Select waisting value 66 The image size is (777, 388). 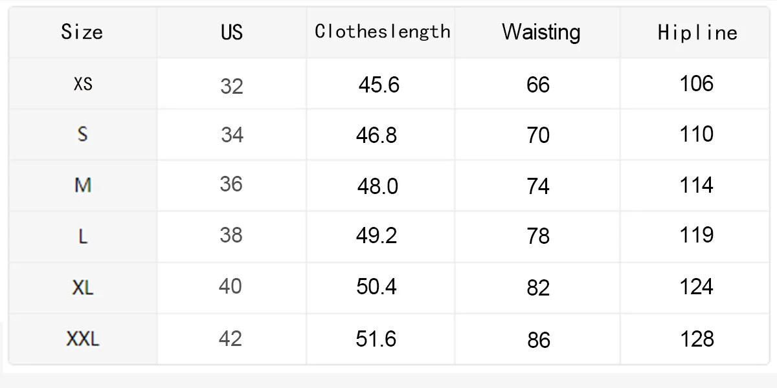click(538, 85)
